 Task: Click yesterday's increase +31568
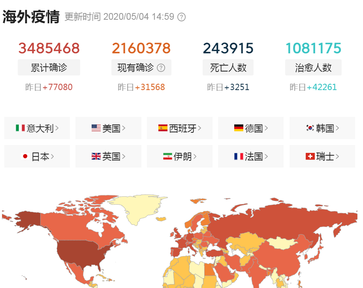150,87
